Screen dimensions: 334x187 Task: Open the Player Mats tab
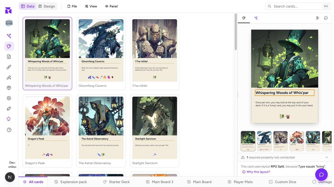tap(240, 182)
